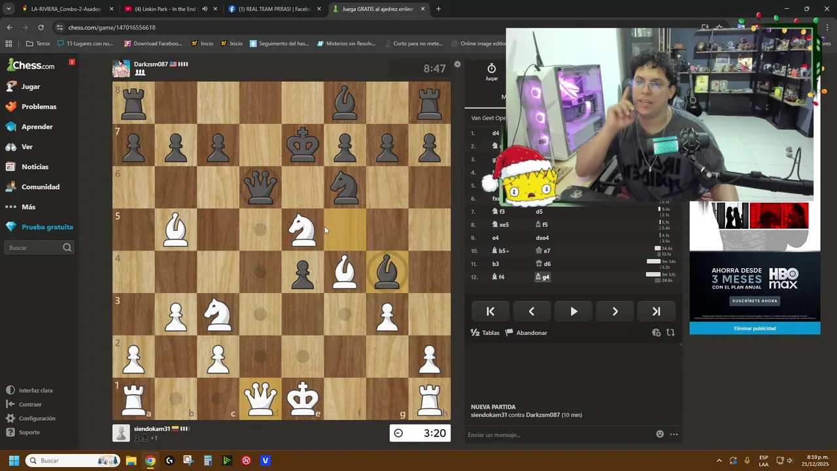Click move 11 b3 in the move list

click(x=495, y=264)
